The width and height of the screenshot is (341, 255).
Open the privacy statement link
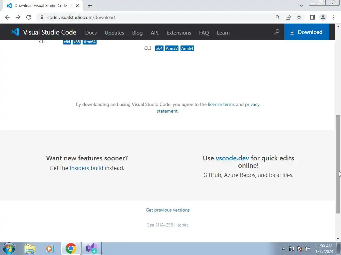(x=252, y=105)
